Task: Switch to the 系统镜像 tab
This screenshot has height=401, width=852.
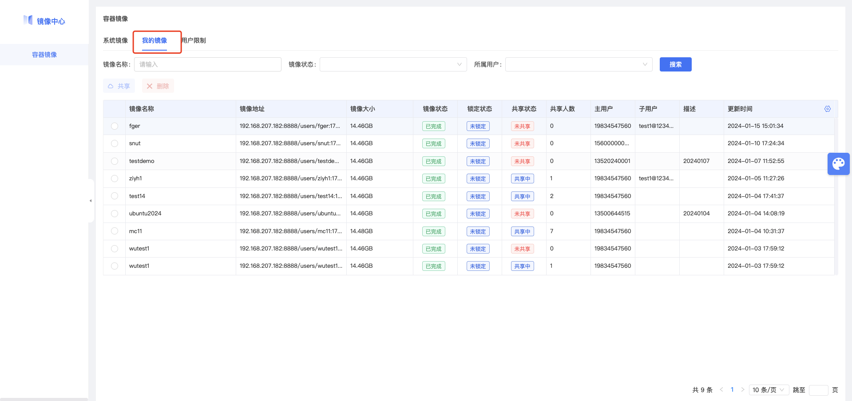Action: point(115,40)
